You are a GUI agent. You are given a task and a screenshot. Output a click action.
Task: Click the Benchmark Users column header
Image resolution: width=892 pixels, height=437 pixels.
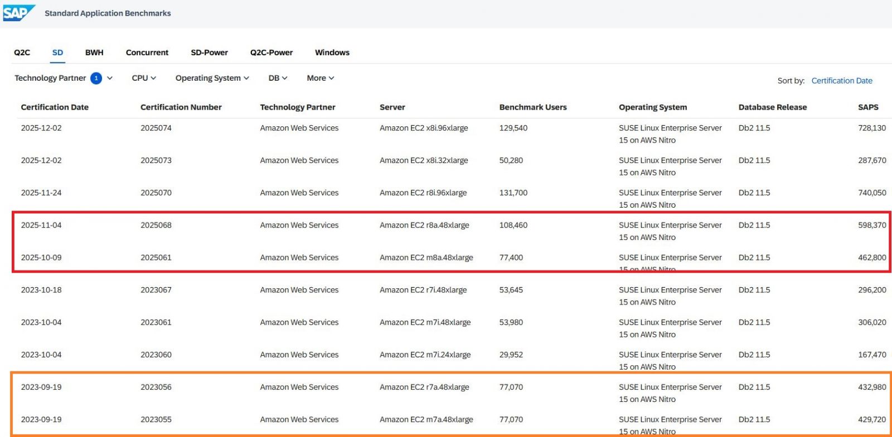click(x=533, y=107)
